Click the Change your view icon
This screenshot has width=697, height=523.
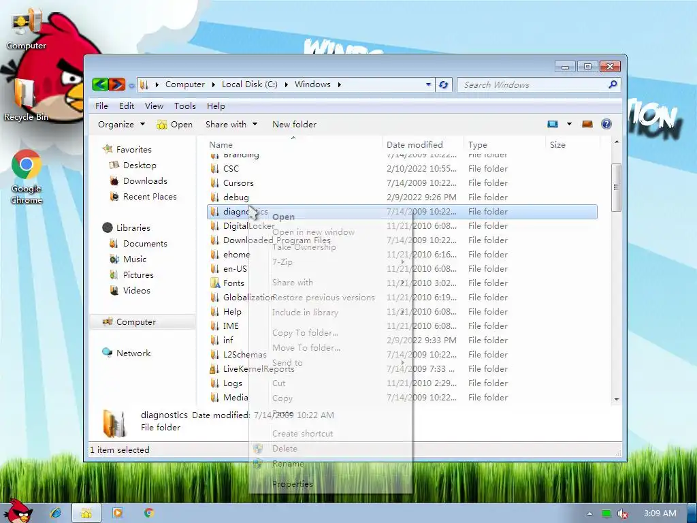[x=553, y=124]
